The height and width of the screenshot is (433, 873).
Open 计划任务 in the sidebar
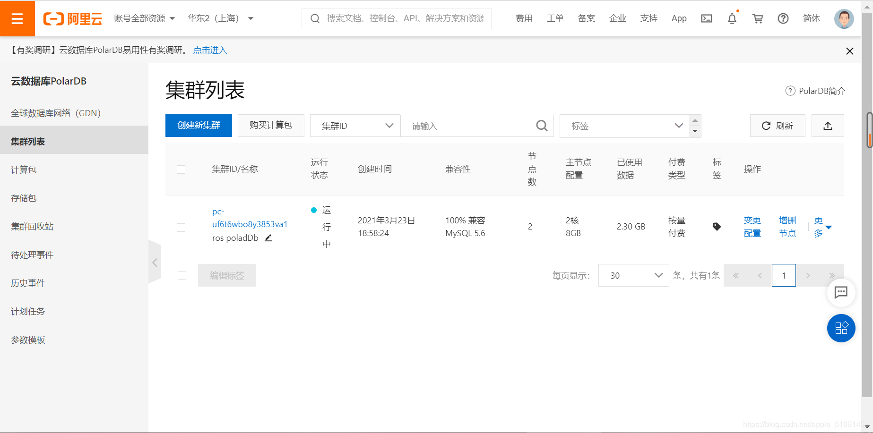click(x=74, y=311)
